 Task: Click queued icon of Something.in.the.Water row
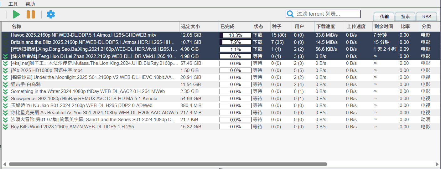(5, 91)
